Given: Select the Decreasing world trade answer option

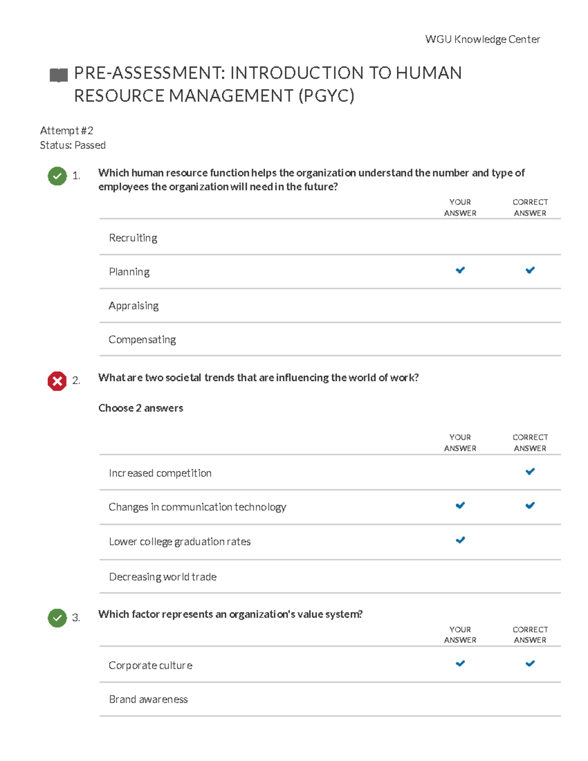Looking at the screenshot, I should coord(163,577).
